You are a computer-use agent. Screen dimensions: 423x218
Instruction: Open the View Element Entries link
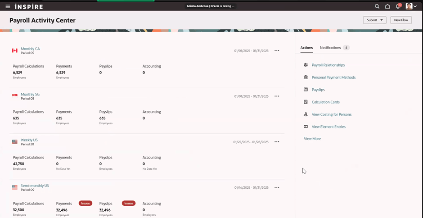328,127
